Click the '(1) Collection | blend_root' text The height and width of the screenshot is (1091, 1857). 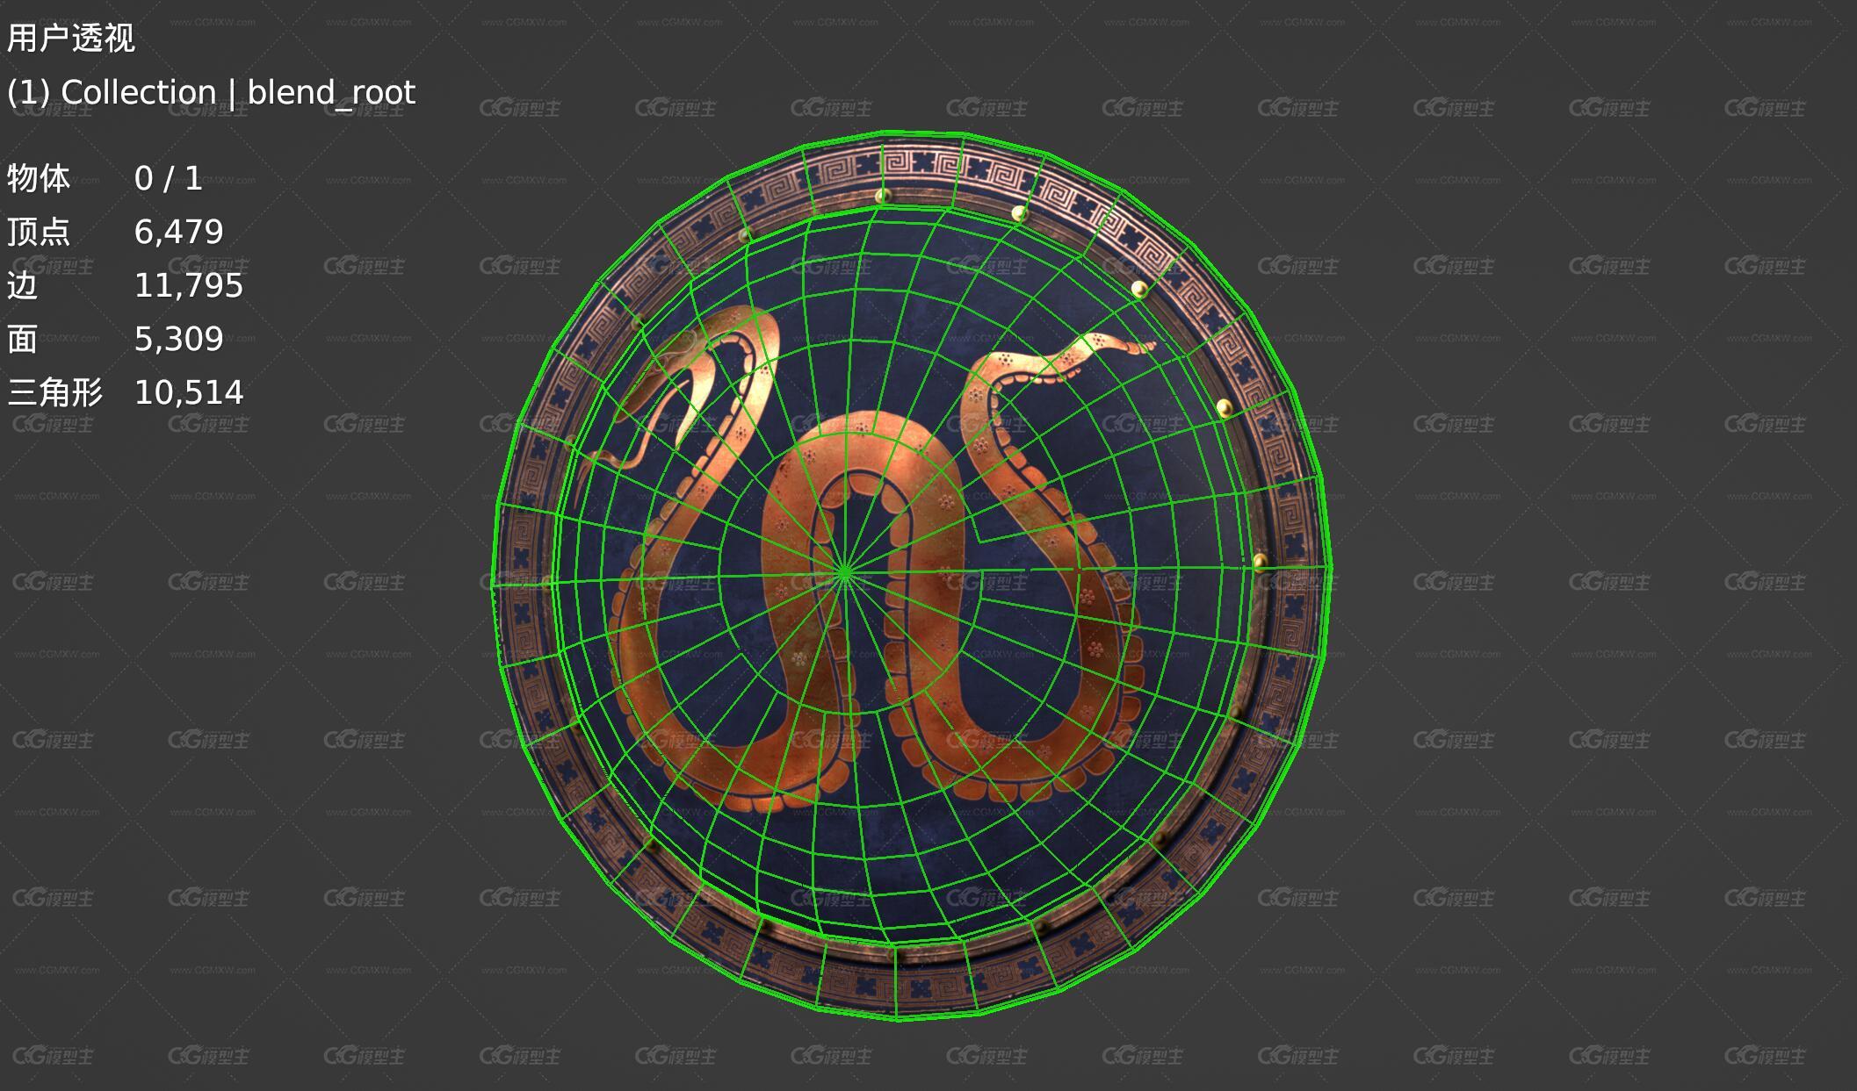(211, 92)
